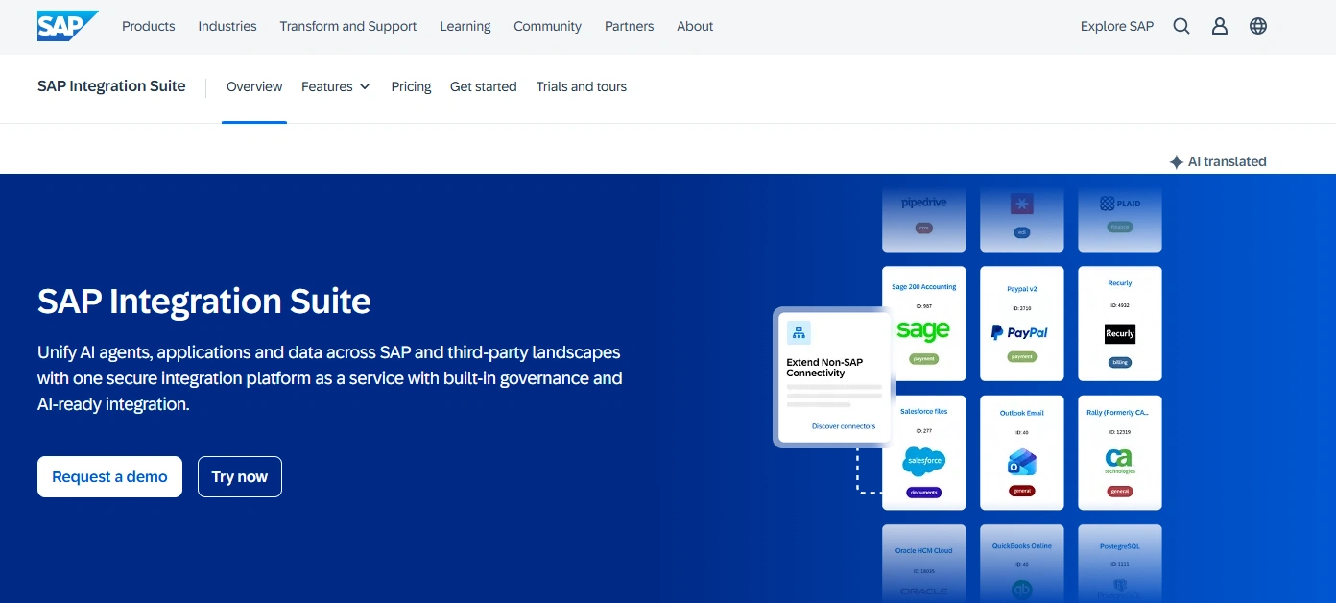Click the Oracle logo on the HCM card

924,591
